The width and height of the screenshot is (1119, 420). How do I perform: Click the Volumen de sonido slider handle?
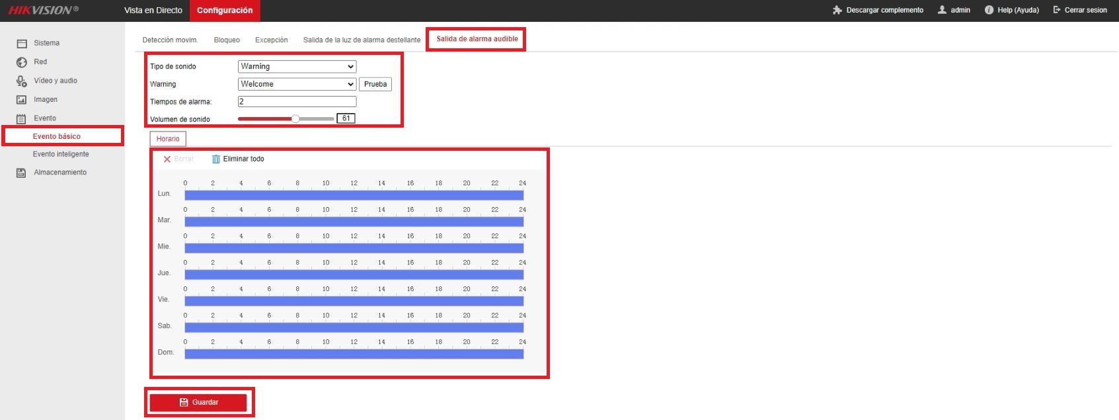click(295, 118)
